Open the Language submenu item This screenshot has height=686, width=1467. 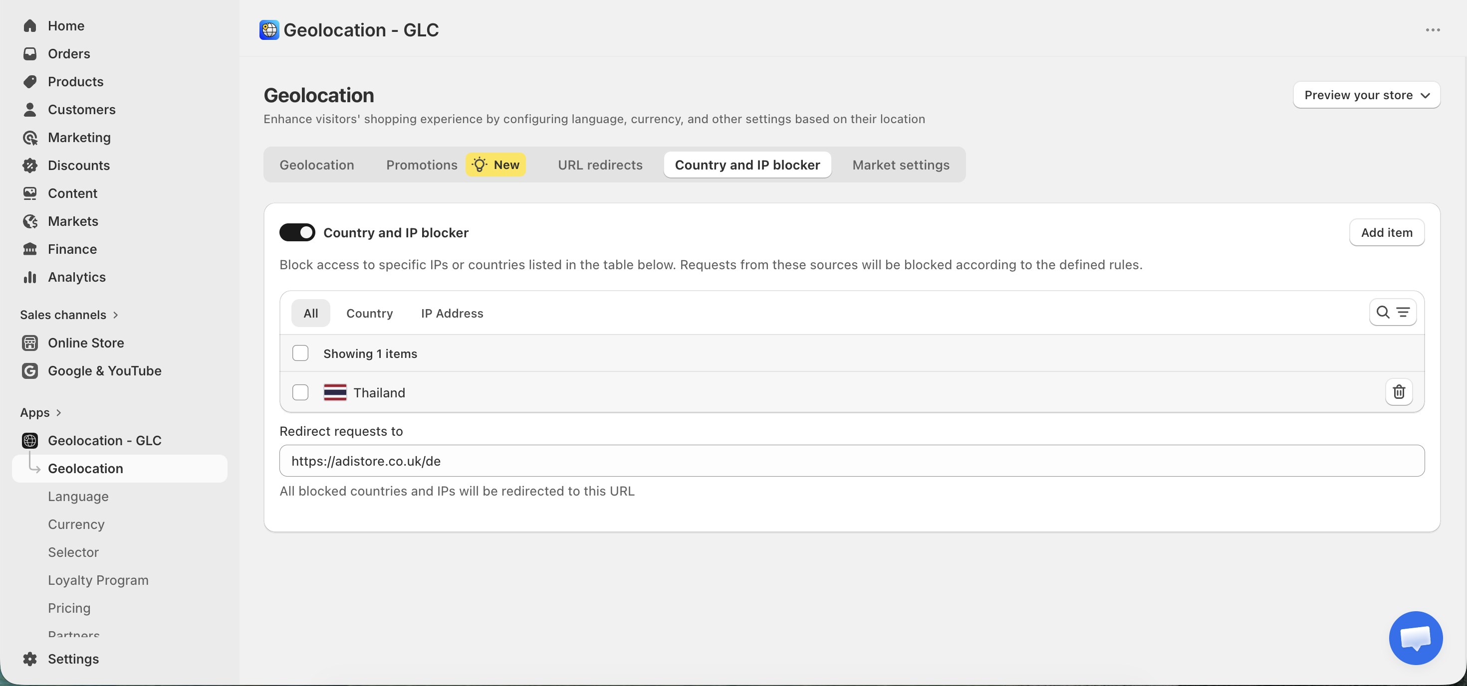78,496
